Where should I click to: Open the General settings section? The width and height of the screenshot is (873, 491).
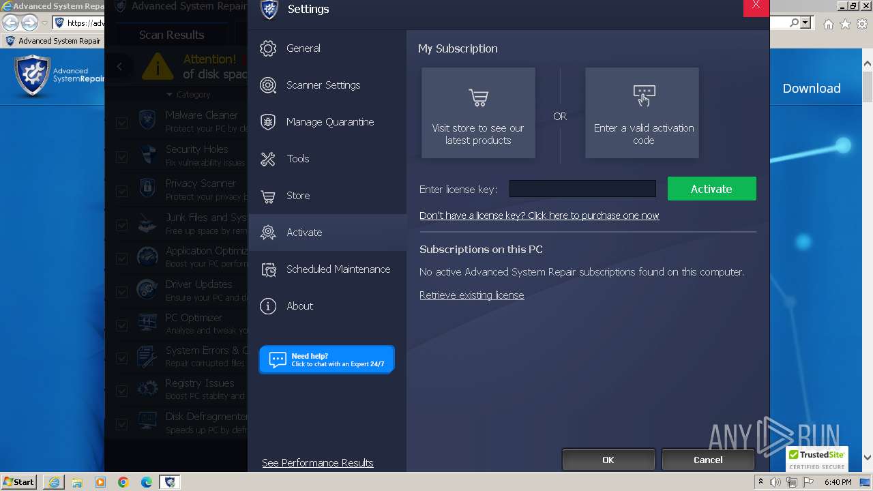(x=327, y=48)
